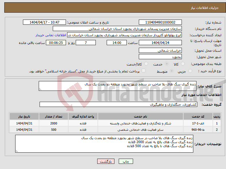This screenshot has width=226, height=169.
Task: Click the سایر فعالیت های خدماتی شخصی cell
Action: click(x=140, y=130)
